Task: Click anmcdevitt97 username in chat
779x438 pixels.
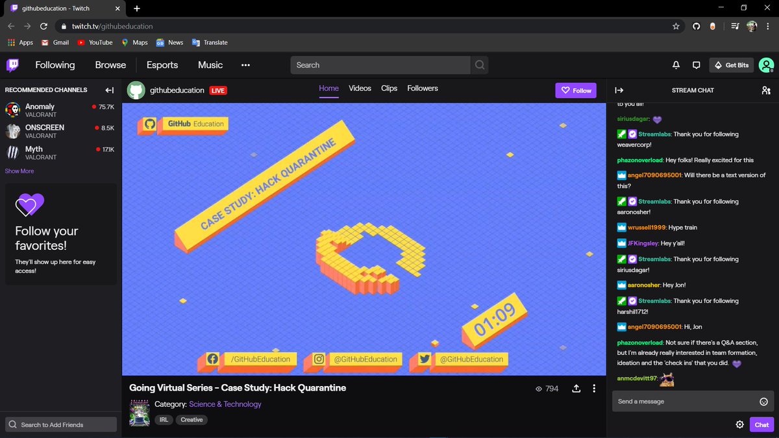Action: [x=637, y=378]
